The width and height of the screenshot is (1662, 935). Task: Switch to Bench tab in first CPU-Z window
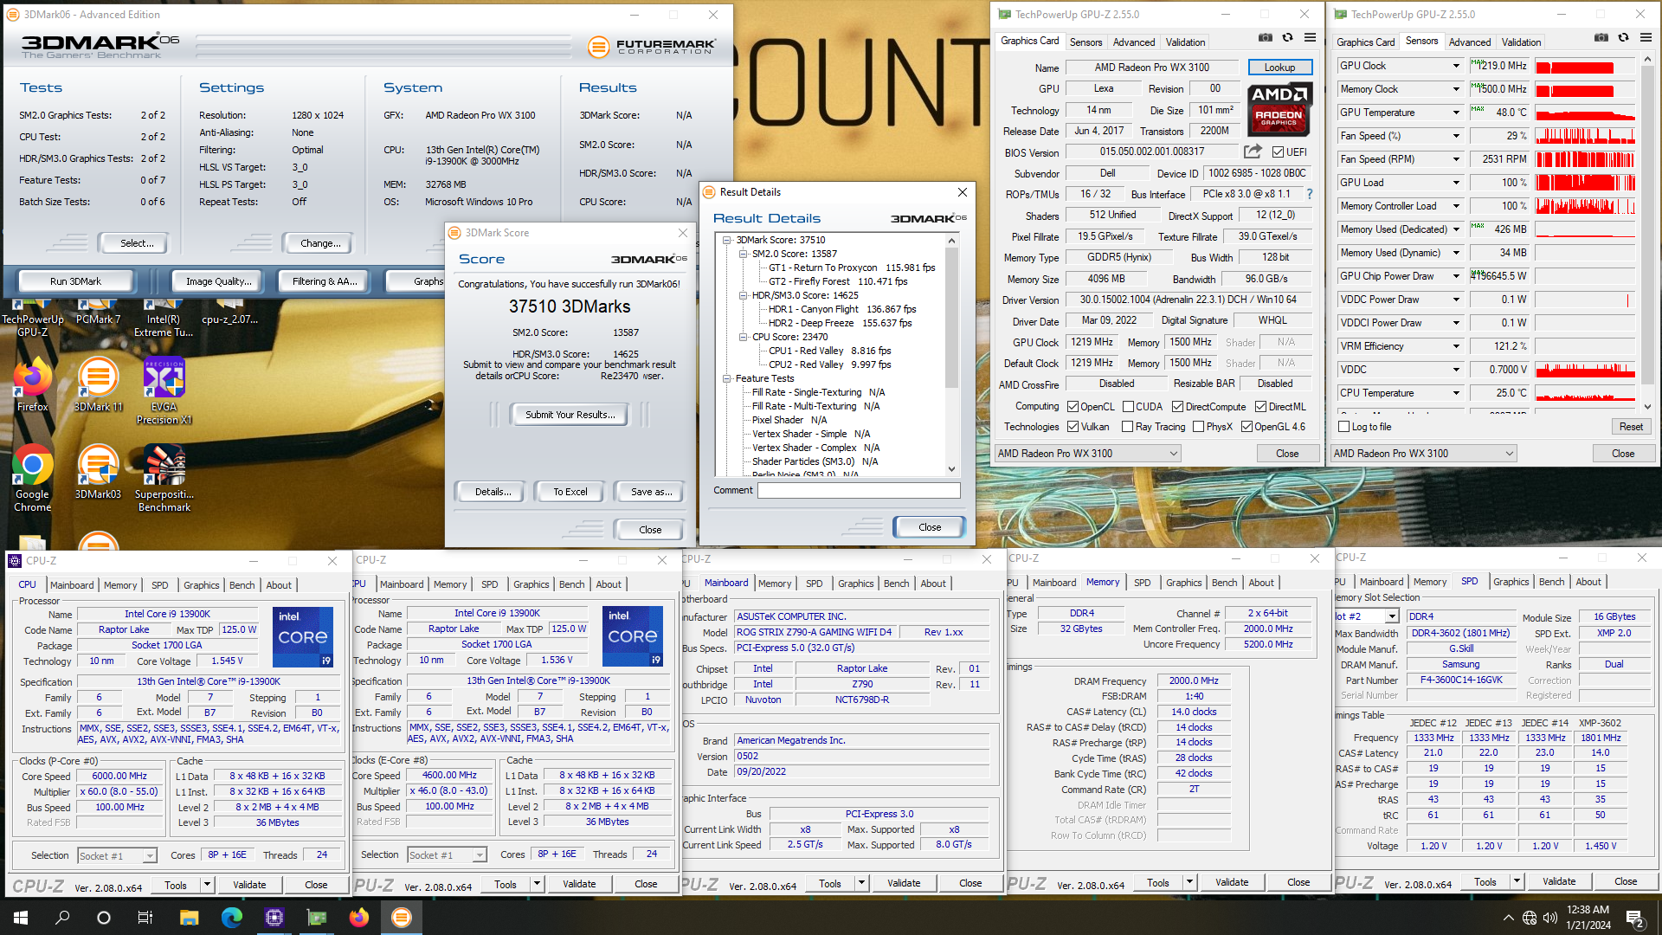242,585
